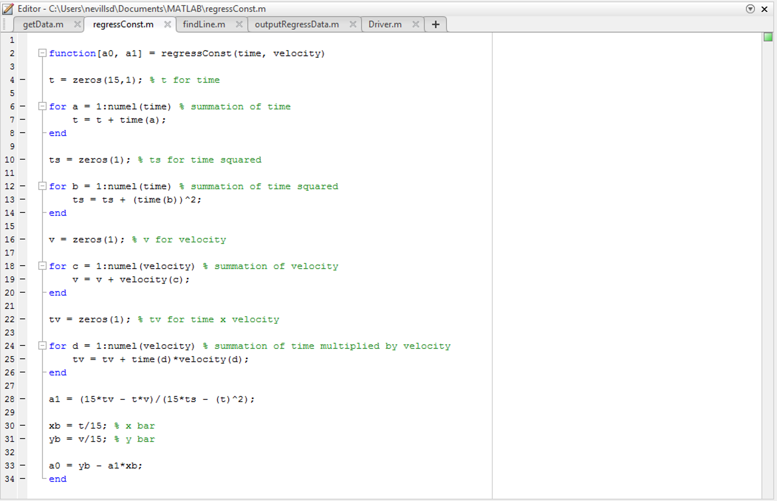This screenshot has width=777, height=501.
Task: Collapse the summation of velocity for loop
Action: pyautogui.click(x=42, y=266)
